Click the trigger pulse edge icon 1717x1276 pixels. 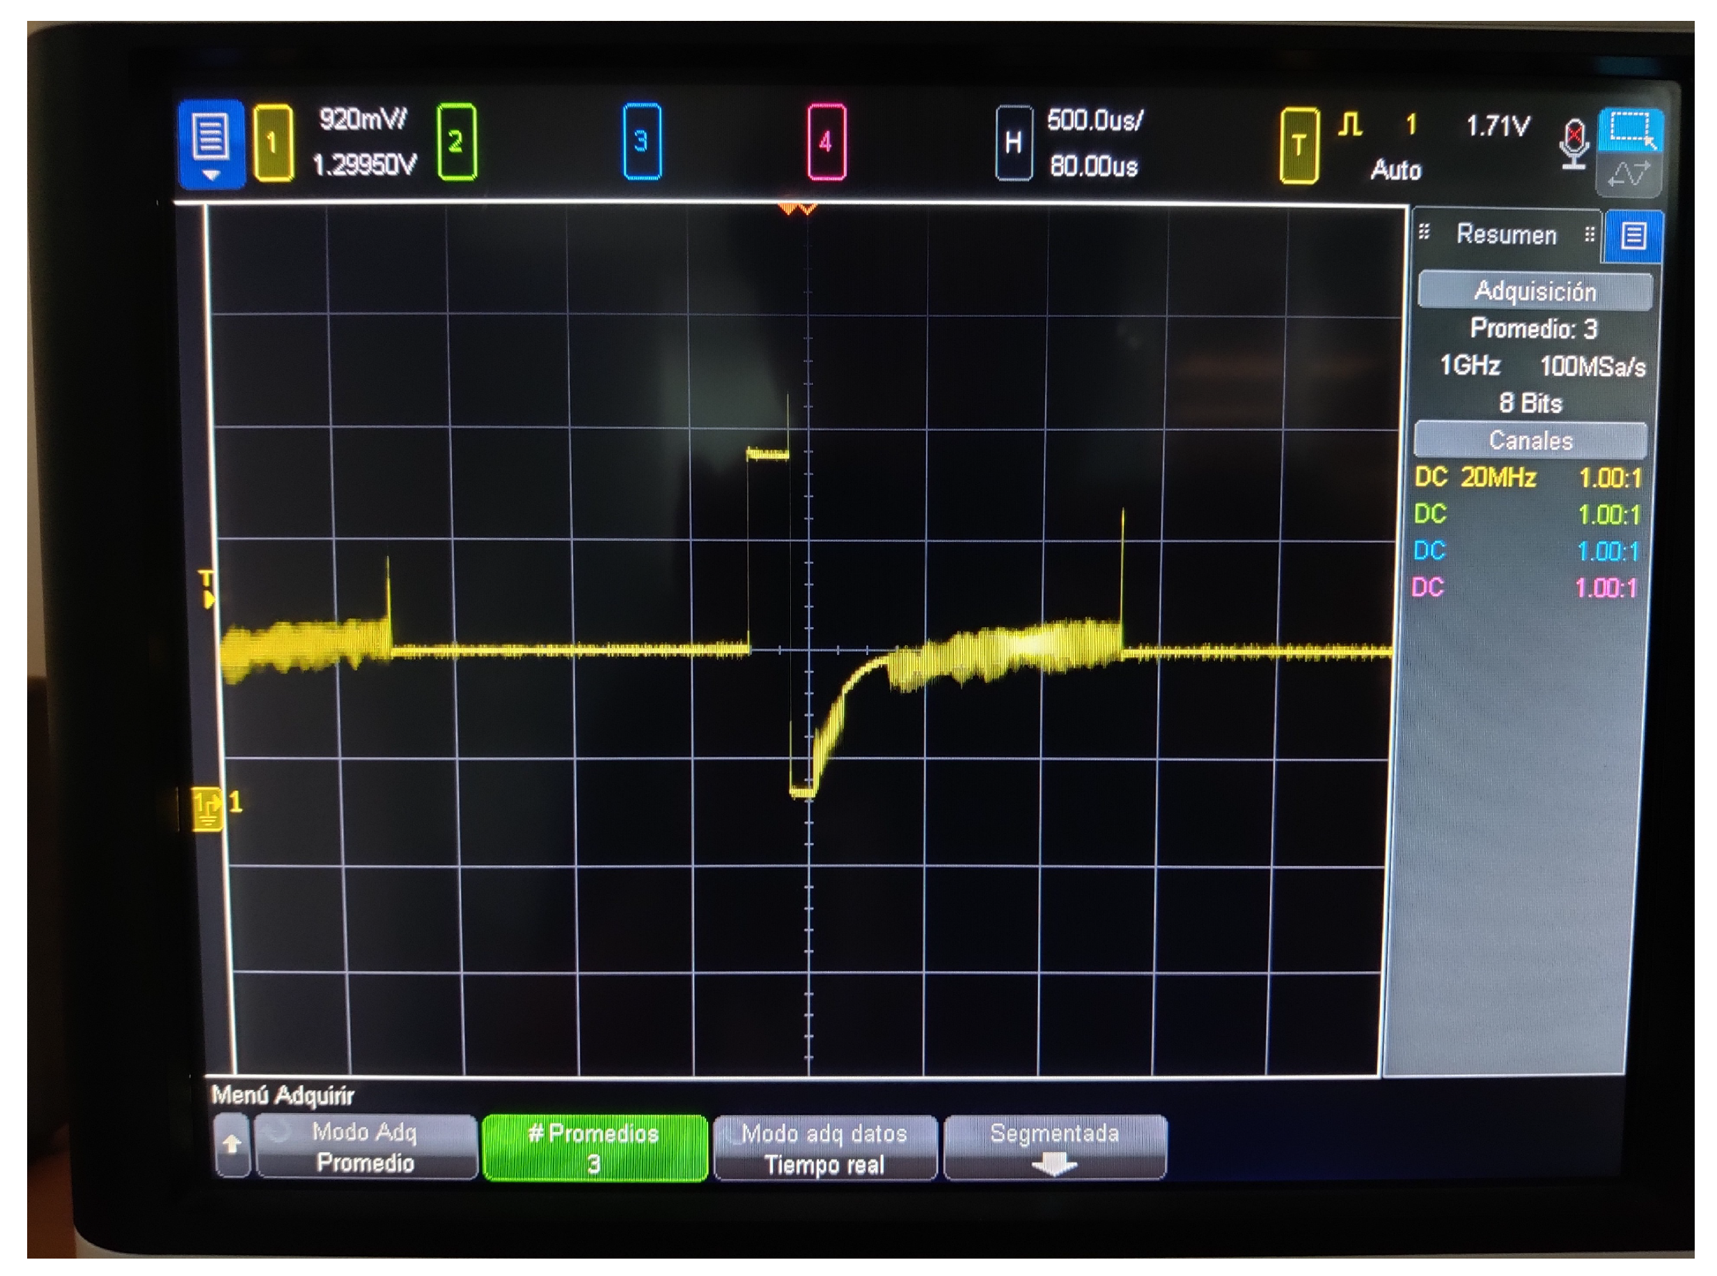1349,125
